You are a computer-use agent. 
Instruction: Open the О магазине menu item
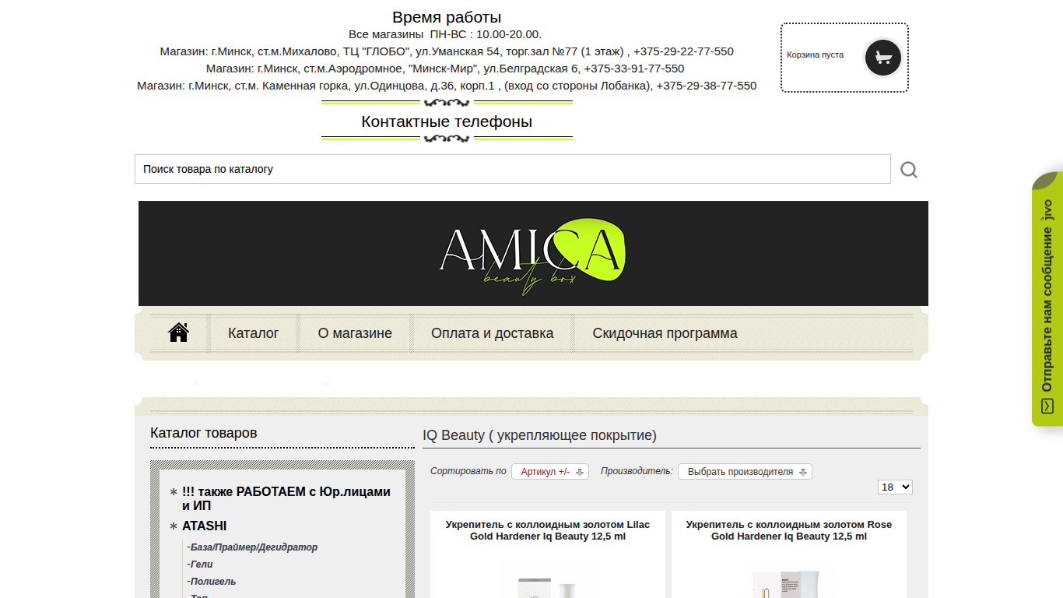pyautogui.click(x=355, y=333)
